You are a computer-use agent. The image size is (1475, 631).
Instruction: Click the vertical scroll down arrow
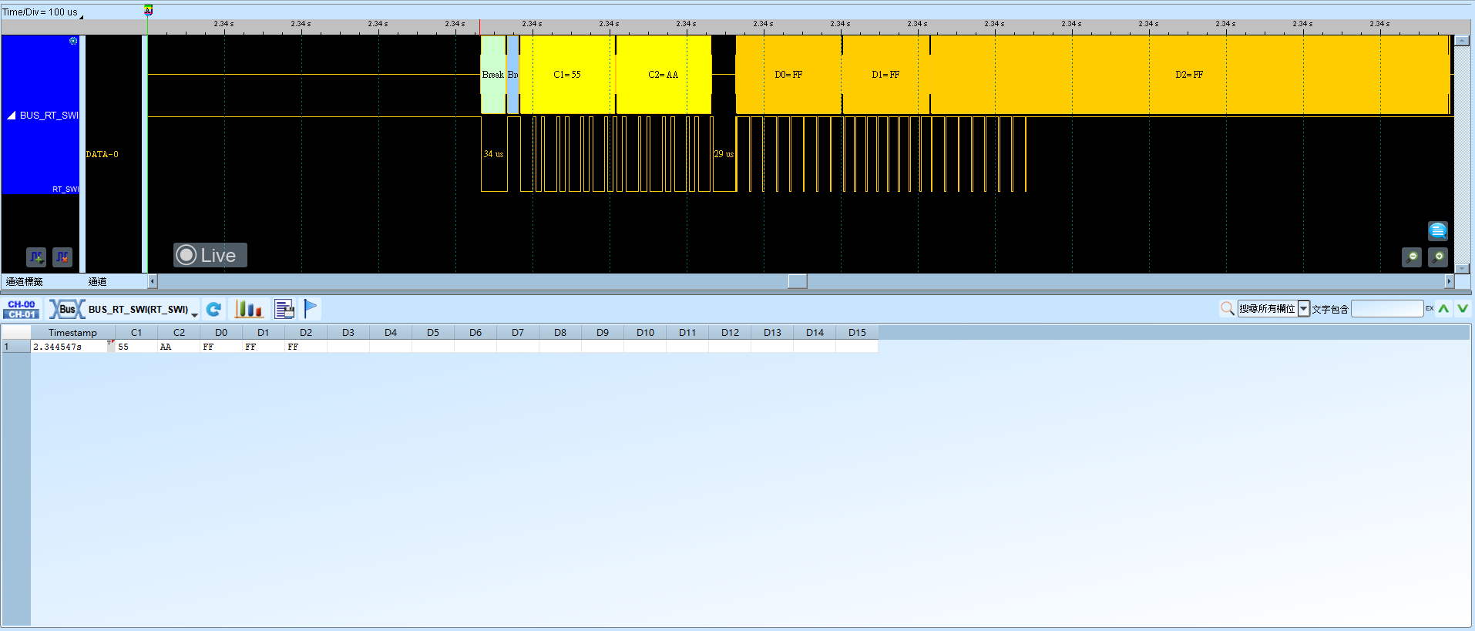(1463, 269)
